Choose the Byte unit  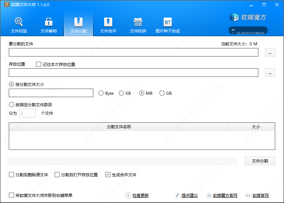point(101,93)
